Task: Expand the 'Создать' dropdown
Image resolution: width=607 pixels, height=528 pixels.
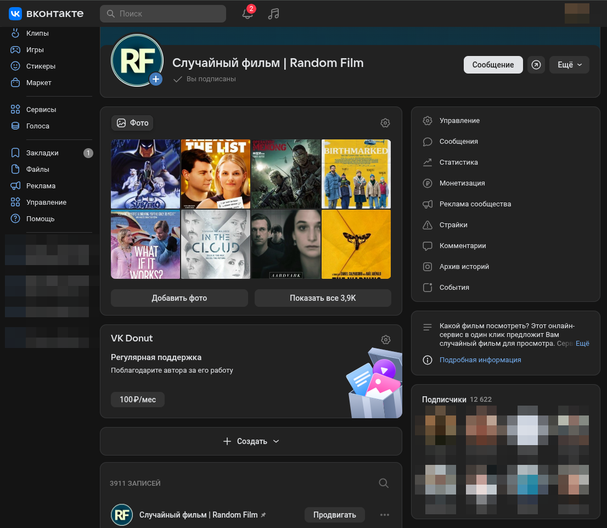Action: (251, 441)
